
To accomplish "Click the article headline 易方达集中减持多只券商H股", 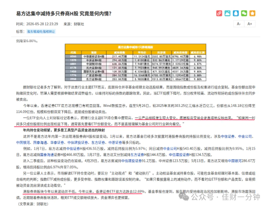I will pyautogui.click(x=64, y=14).
